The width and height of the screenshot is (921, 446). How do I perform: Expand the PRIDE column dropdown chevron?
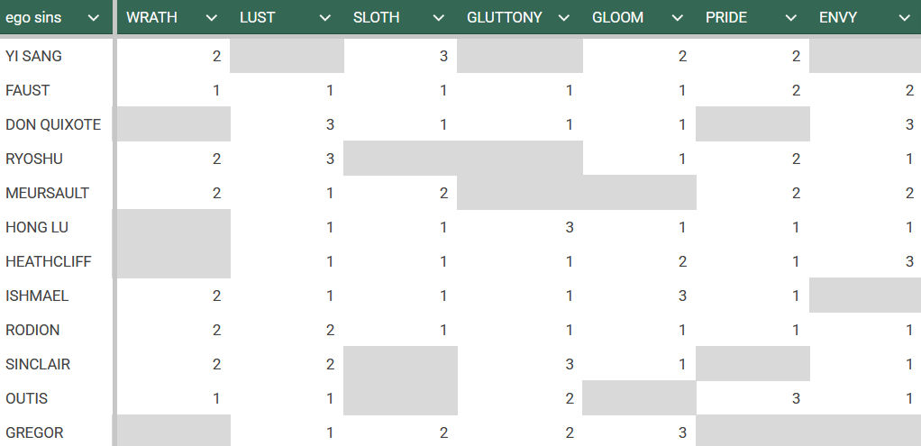point(790,18)
